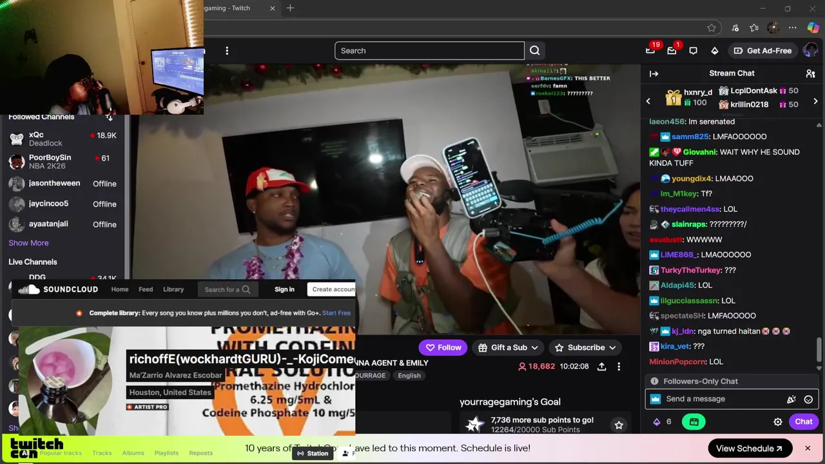Dismiss the TwitchCon banner with X
The width and height of the screenshot is (825, 464).
tap(807, 448)
